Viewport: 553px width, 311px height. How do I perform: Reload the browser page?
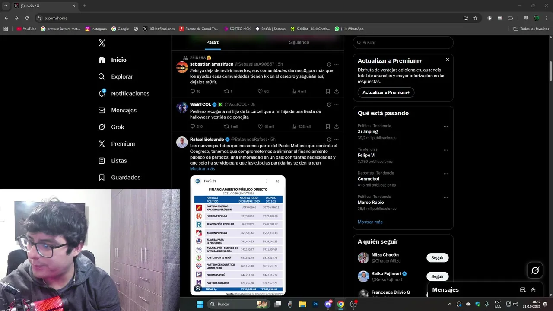pyautogui.click(x=27, y=18)
